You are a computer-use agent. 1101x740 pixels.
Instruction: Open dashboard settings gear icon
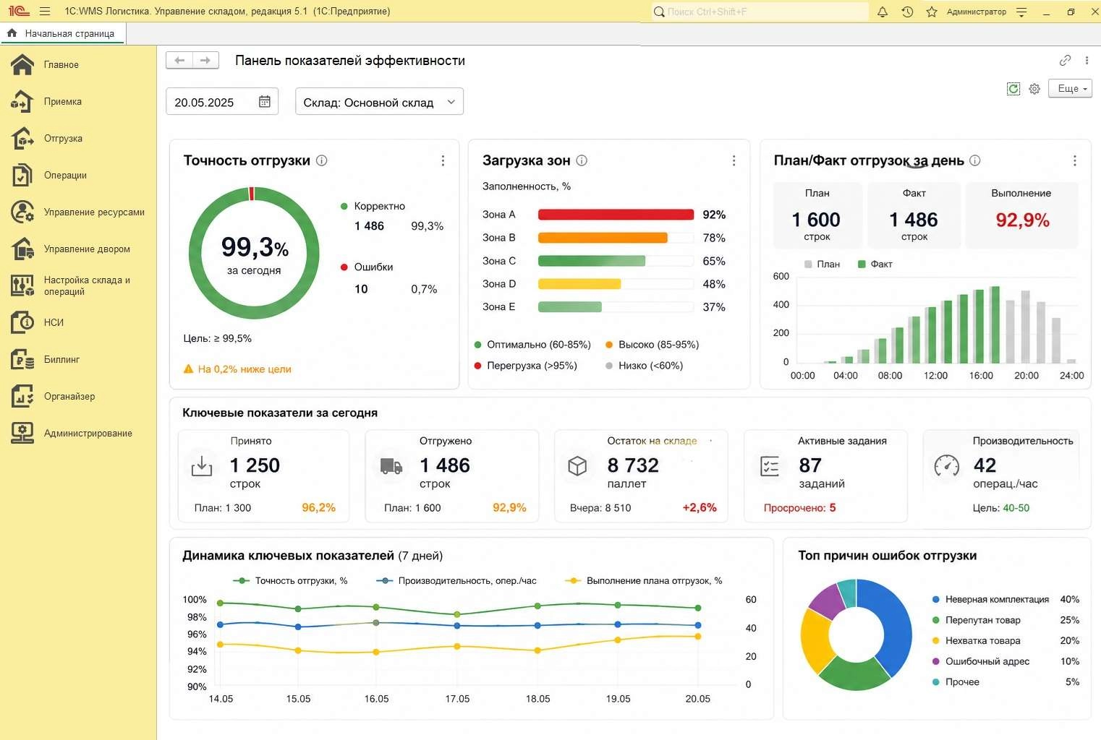tap(1034, 89)
